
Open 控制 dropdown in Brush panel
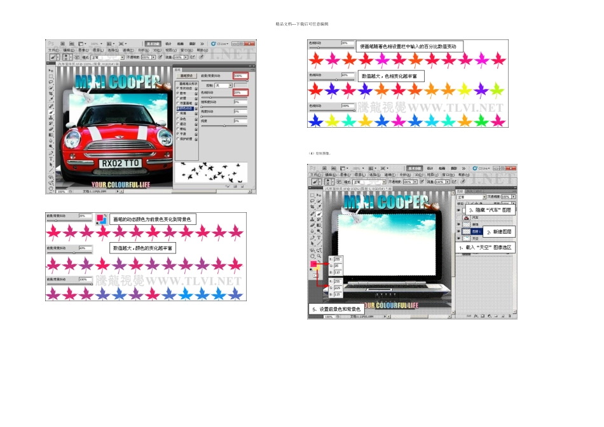pyautogui.click(x=223, y=85)
